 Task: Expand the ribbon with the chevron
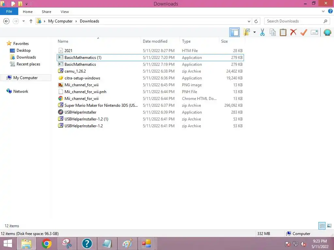pyautogui.click(x=323, y=11)
